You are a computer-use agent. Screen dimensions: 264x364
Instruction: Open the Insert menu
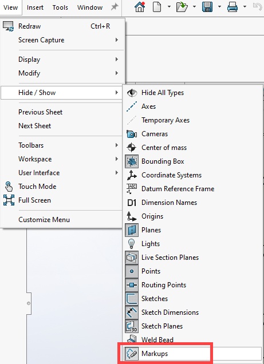pyautogui.click(x=35, y=7)
